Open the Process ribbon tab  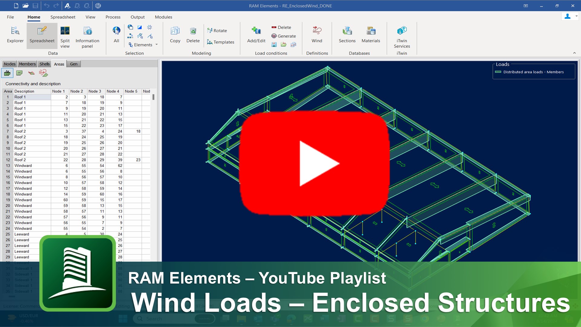click(x=113, y=17)
